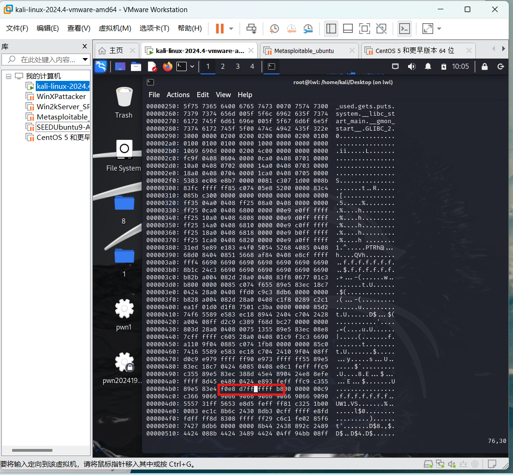Take a snapshot of this virtual machine
The height and width of the screenshot is (475, 513).
tap(274, 28)
